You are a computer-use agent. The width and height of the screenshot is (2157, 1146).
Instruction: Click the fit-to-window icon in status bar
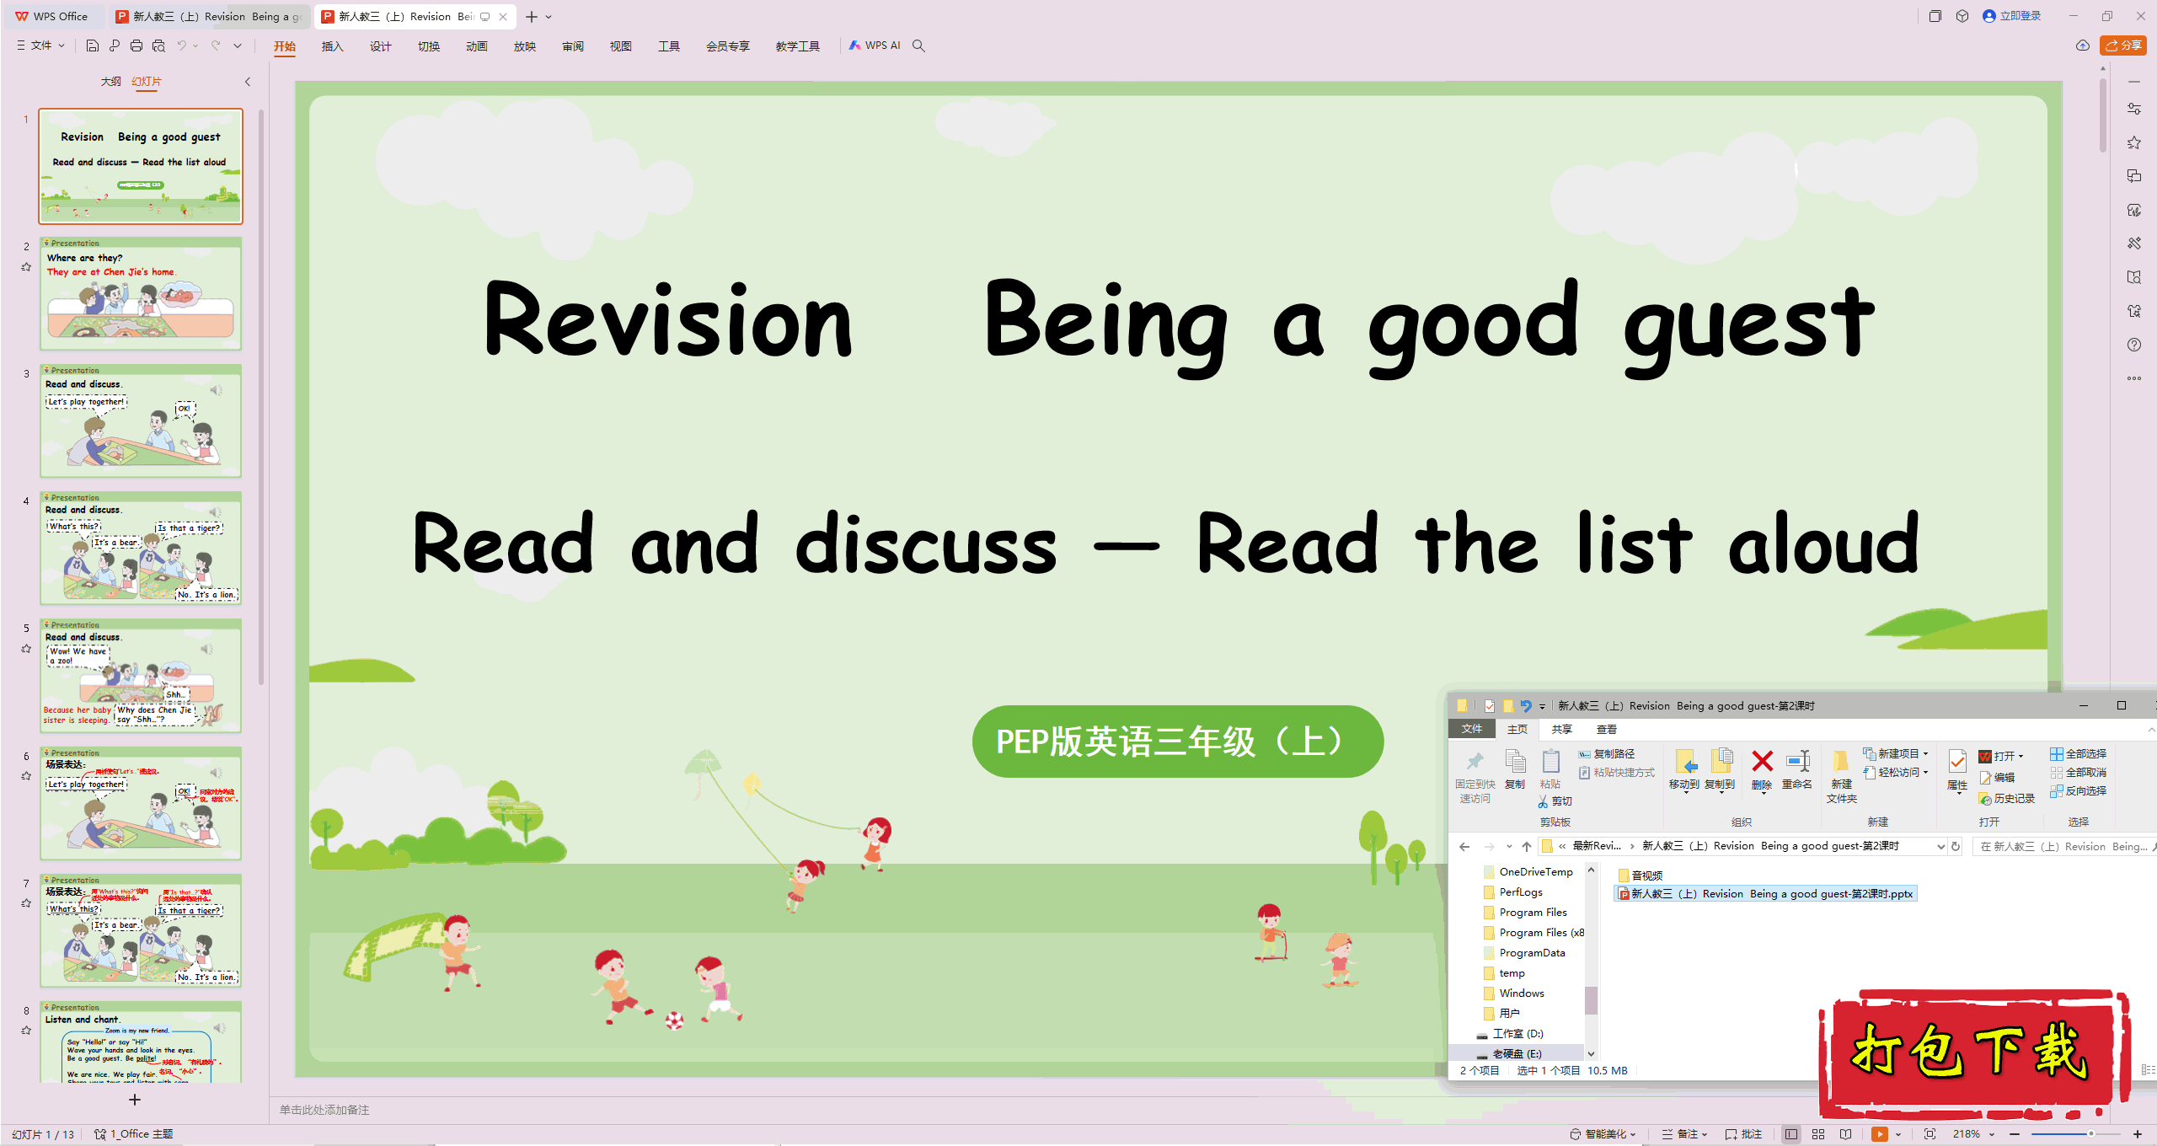1930,1134
